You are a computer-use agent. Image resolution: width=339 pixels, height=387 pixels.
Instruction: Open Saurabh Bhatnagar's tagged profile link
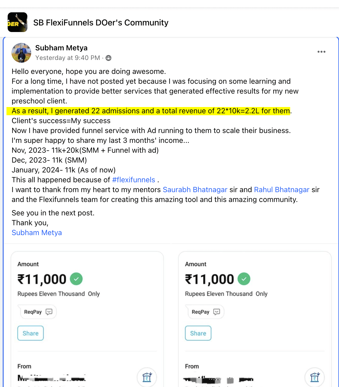point(195,190)
